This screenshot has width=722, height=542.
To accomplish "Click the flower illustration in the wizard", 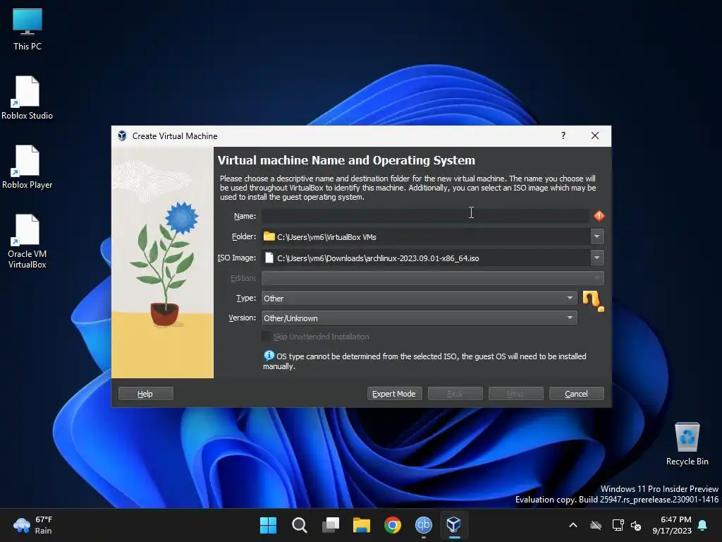I will coord(163,263).
